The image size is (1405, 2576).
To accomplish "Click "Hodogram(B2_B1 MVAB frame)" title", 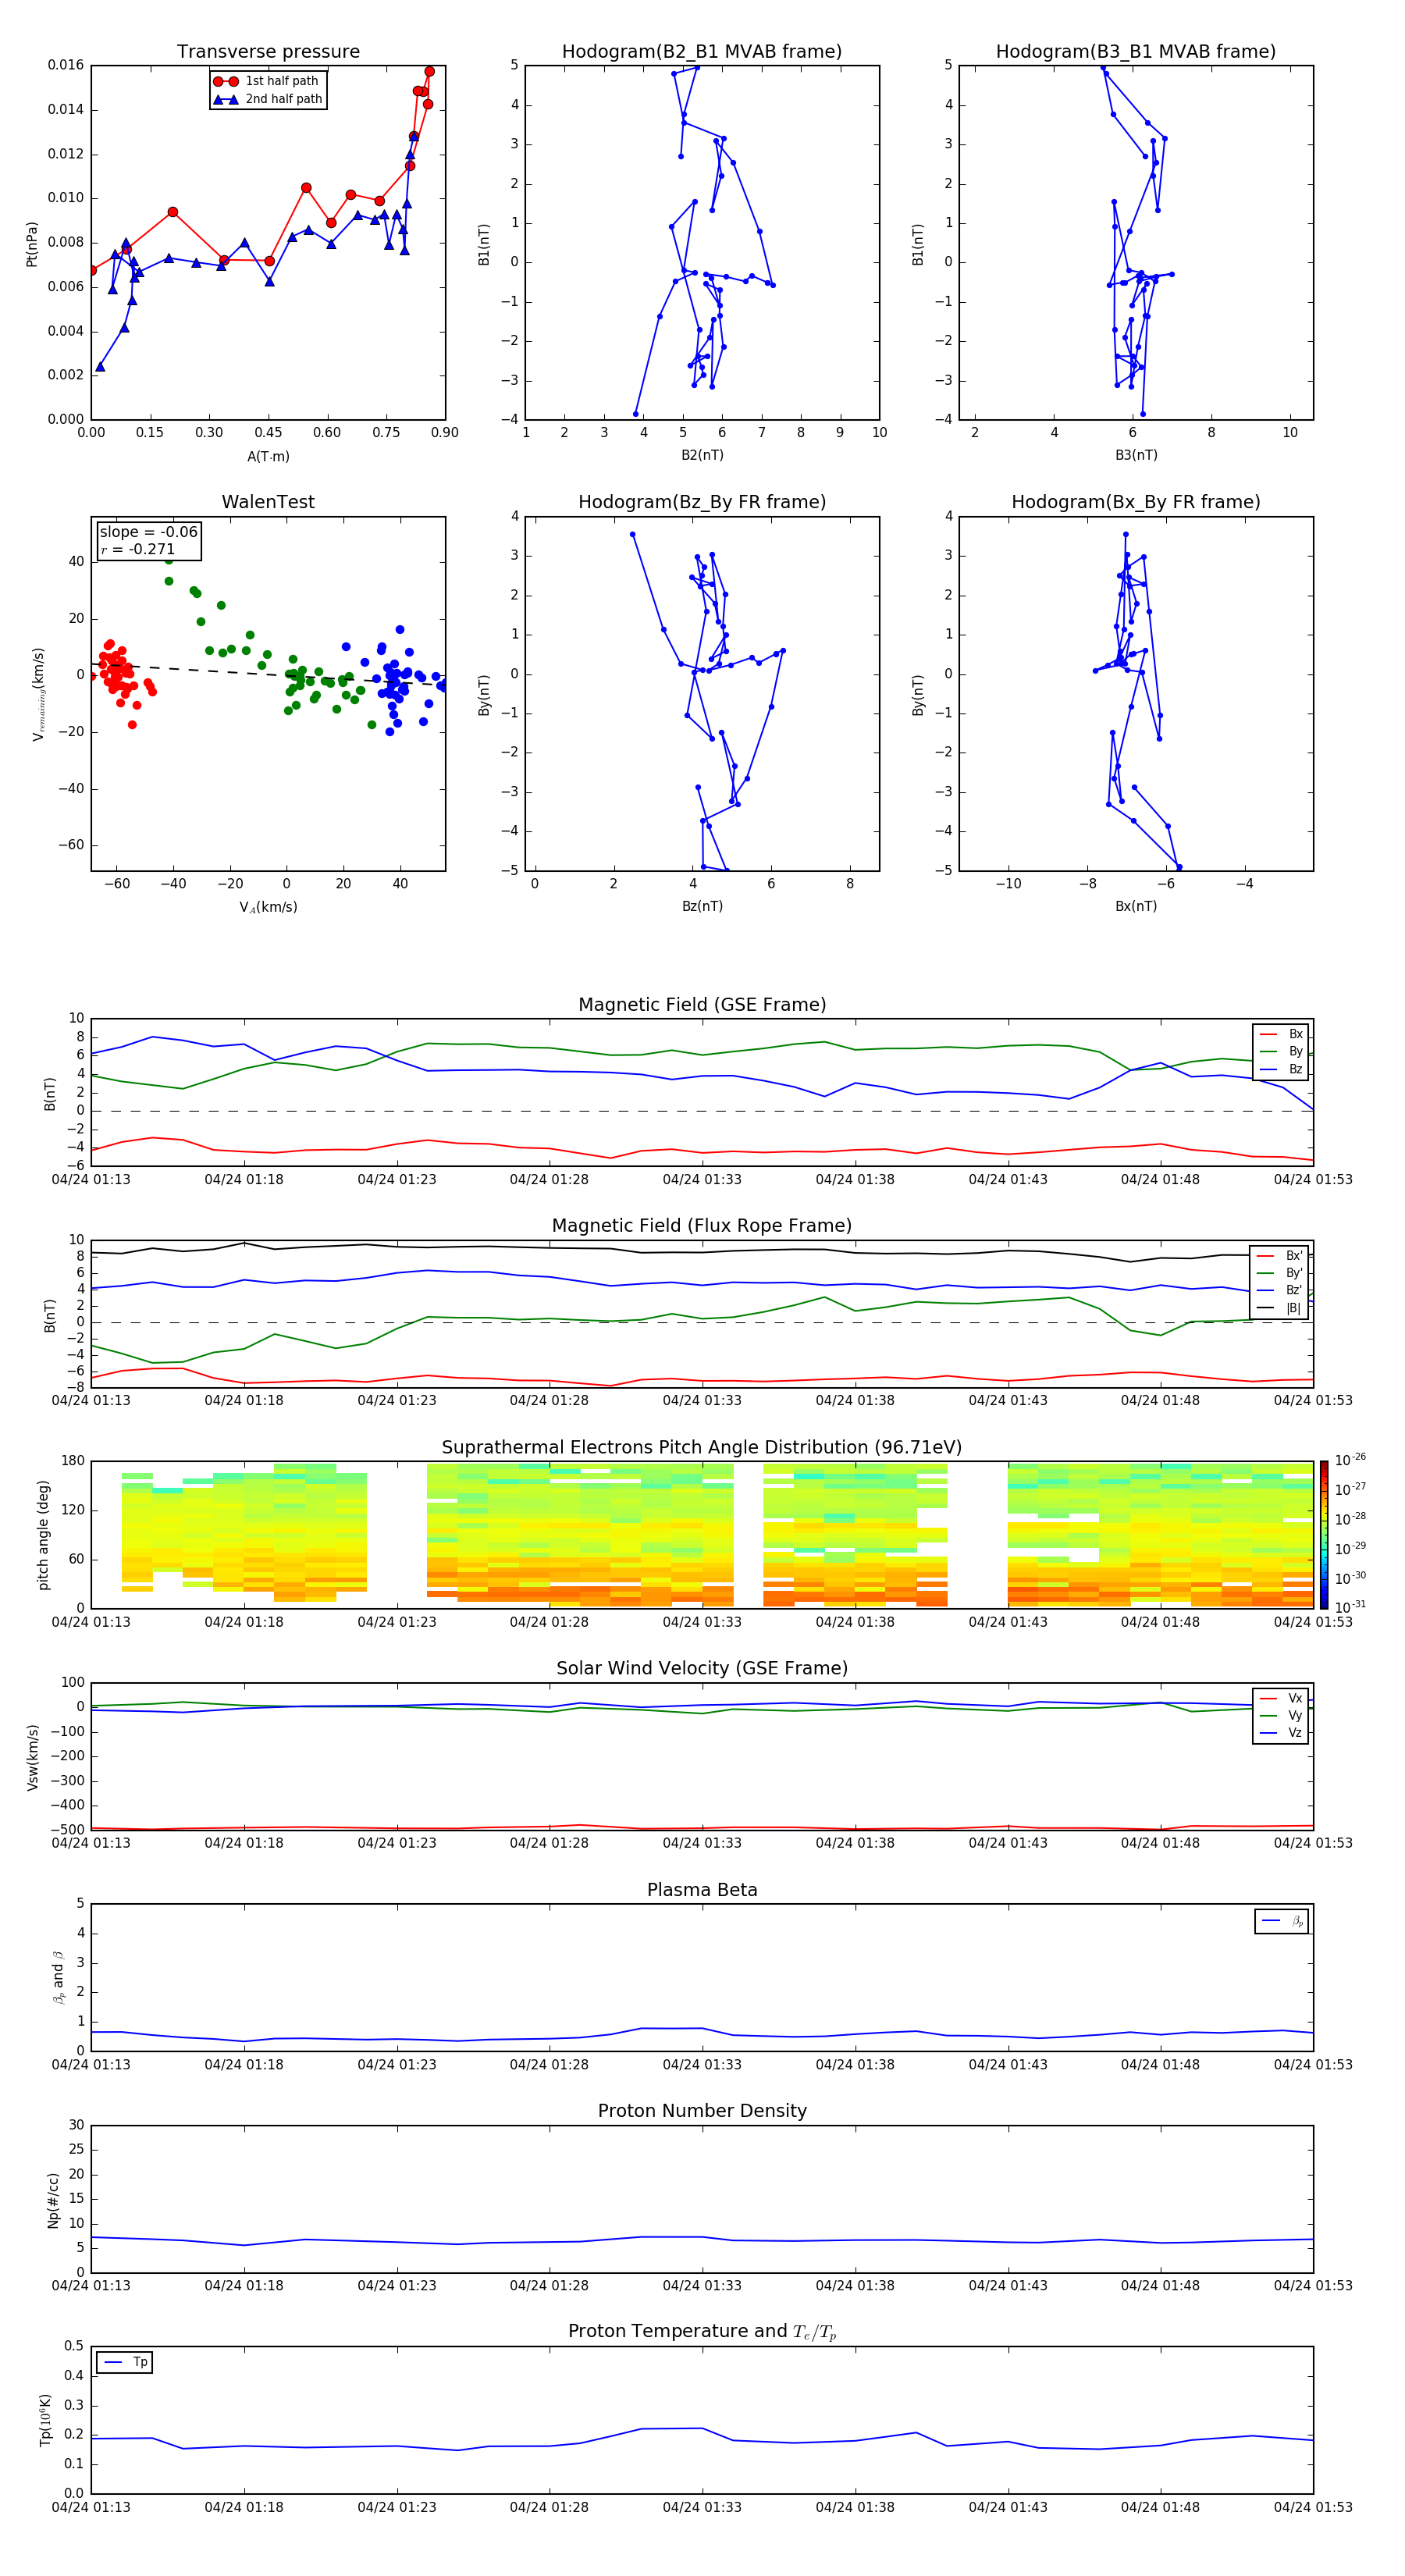I will click(x=702, y=52).
